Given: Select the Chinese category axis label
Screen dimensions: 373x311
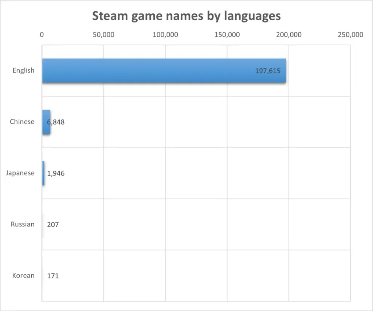Looking at the screenshot, I should [22, 122].
